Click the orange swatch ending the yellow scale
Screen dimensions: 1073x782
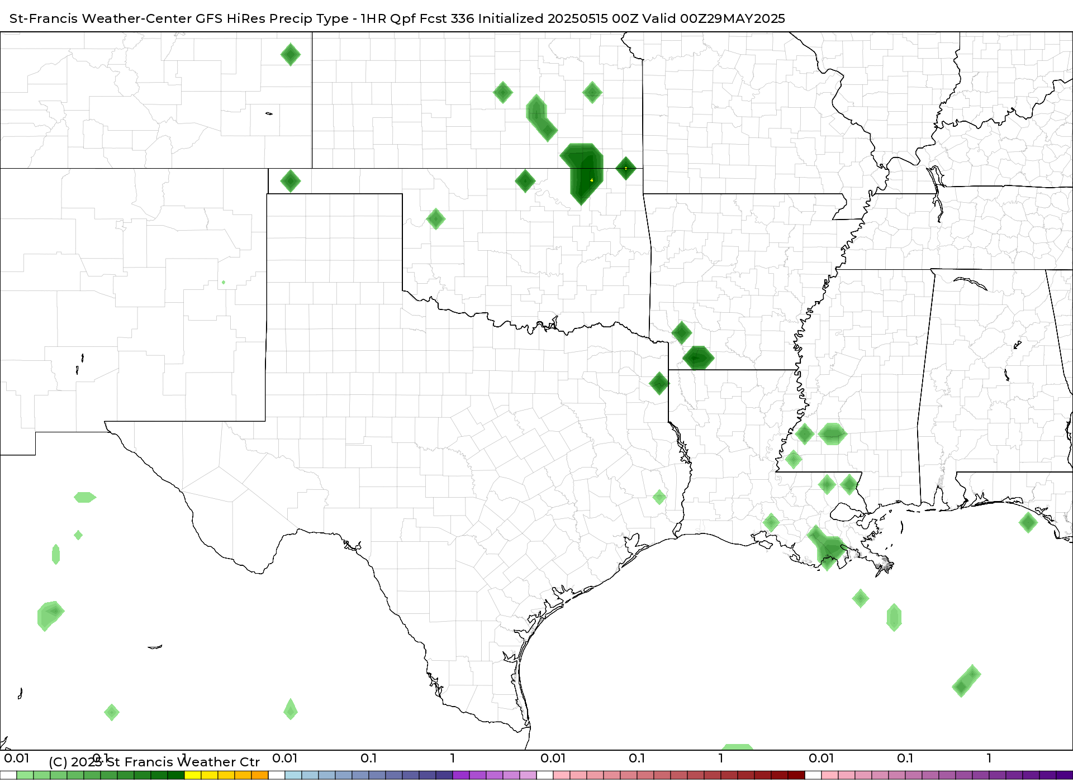260,775
